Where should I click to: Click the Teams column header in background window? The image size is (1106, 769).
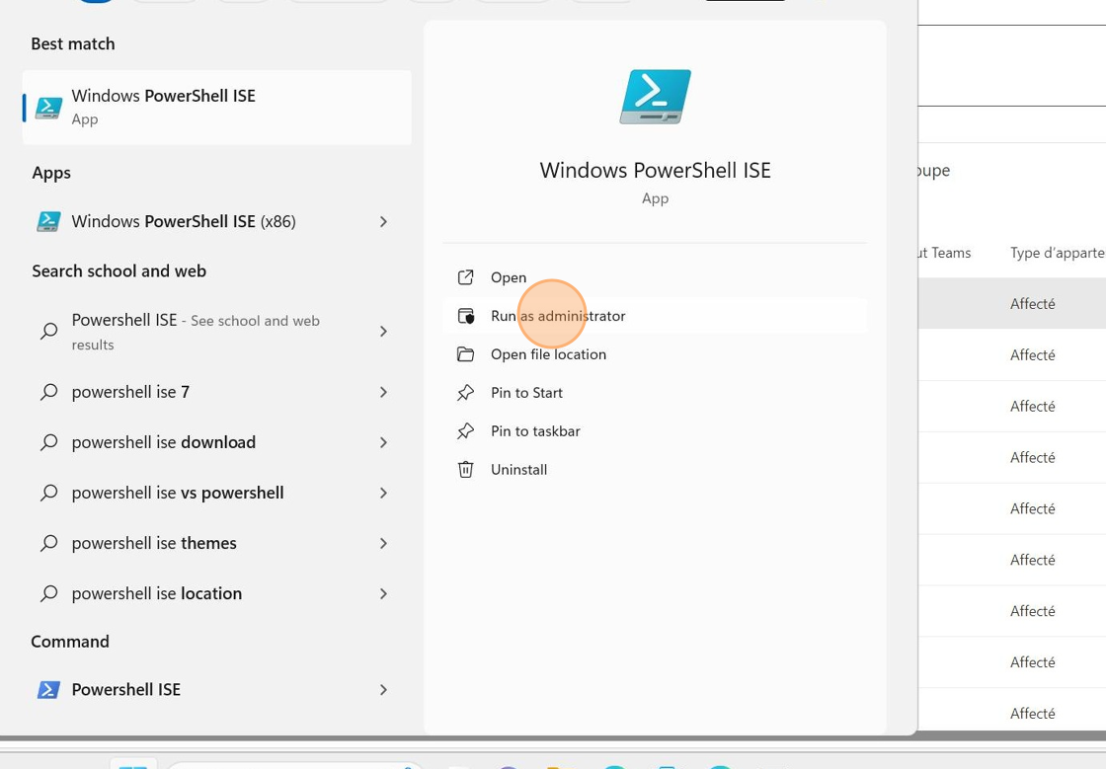(944, 253)
